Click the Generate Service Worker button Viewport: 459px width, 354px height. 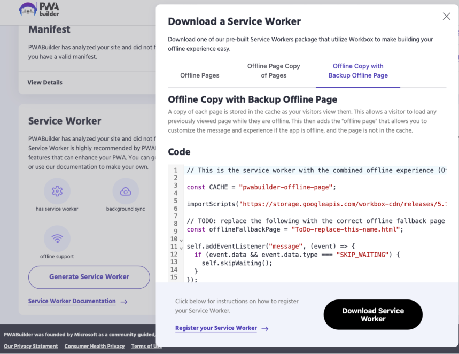tap(89, 277)
